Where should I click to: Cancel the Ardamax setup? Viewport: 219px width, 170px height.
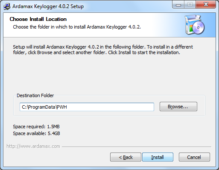(x=194, y=157)
